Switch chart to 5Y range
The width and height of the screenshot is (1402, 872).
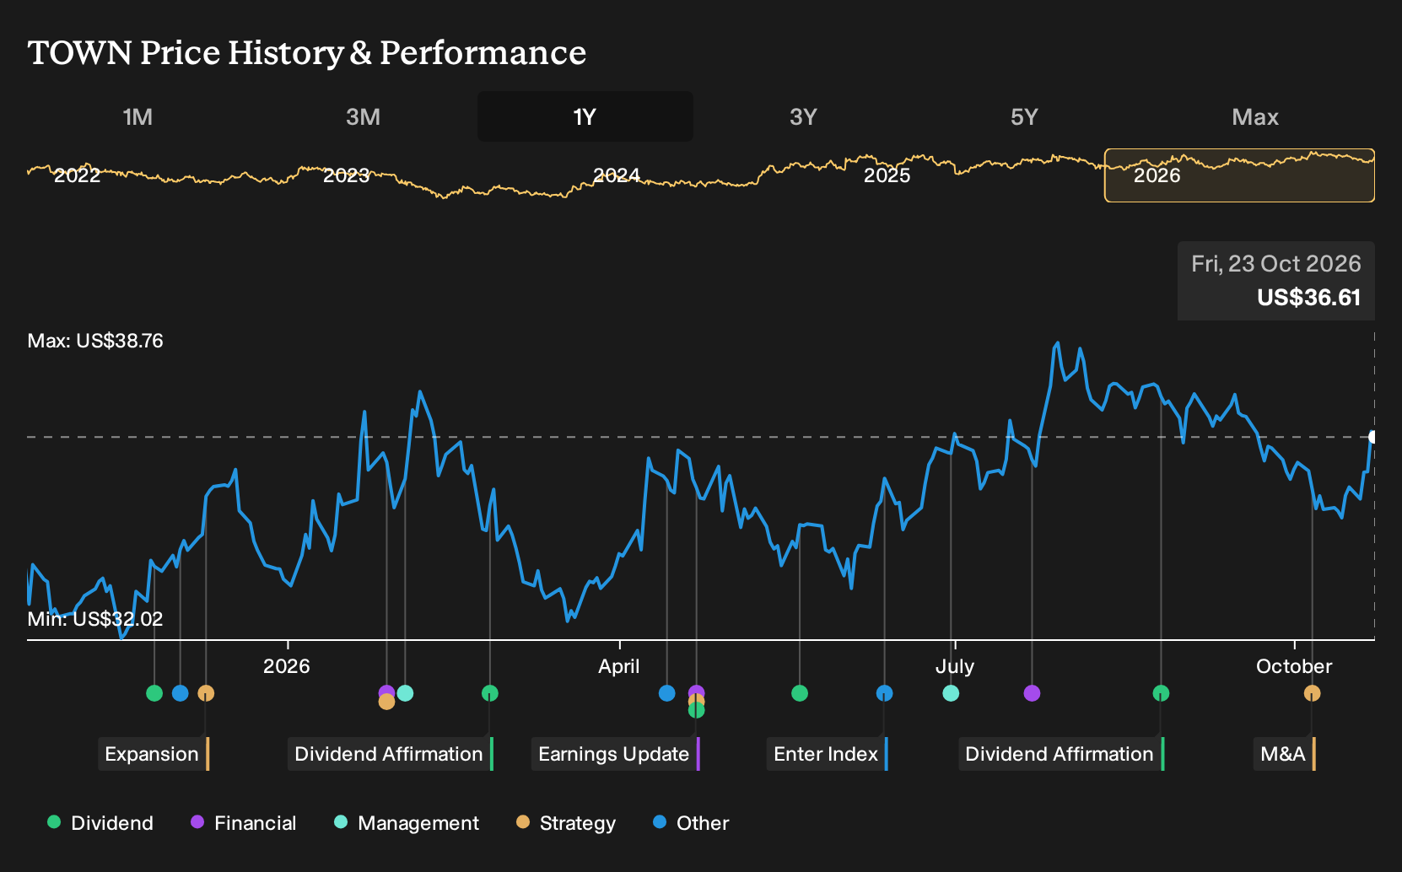(1024, 116)
